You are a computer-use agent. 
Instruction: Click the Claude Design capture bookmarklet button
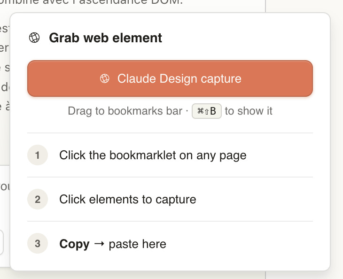coord(170,78)
